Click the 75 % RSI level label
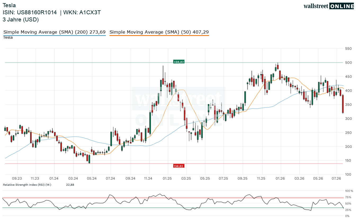This screenshot has width=357, height=223. coord(348,197)
